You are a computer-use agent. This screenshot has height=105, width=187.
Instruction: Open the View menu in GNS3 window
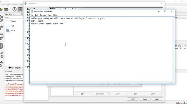pos(8,5)
